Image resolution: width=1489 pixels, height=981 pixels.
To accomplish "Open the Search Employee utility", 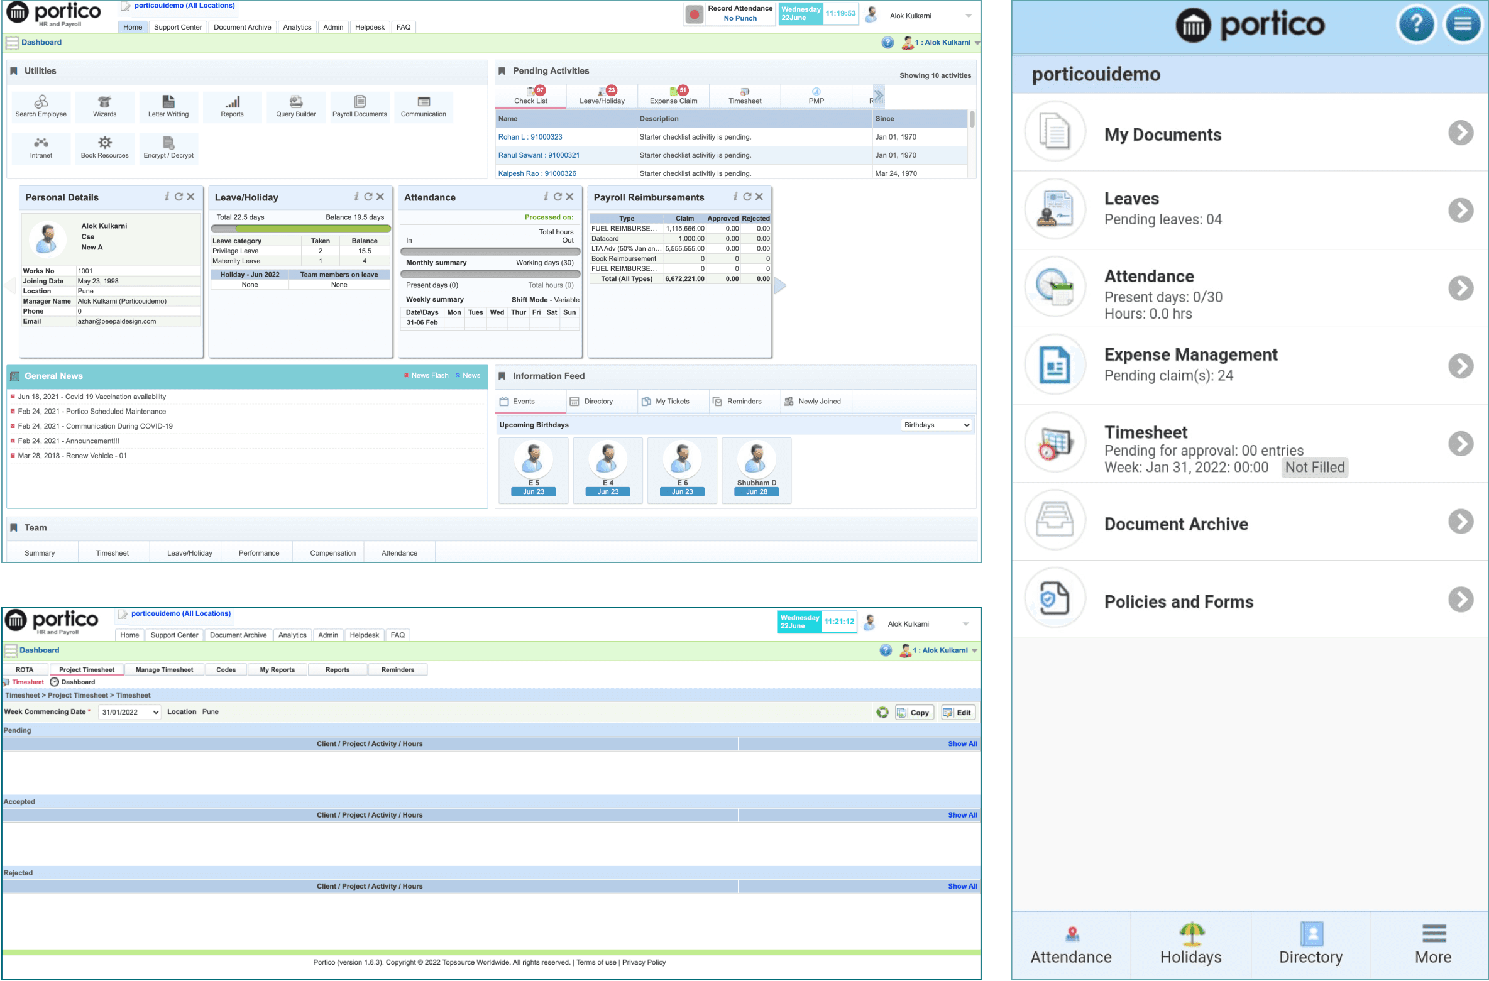I will click(41, 106).
